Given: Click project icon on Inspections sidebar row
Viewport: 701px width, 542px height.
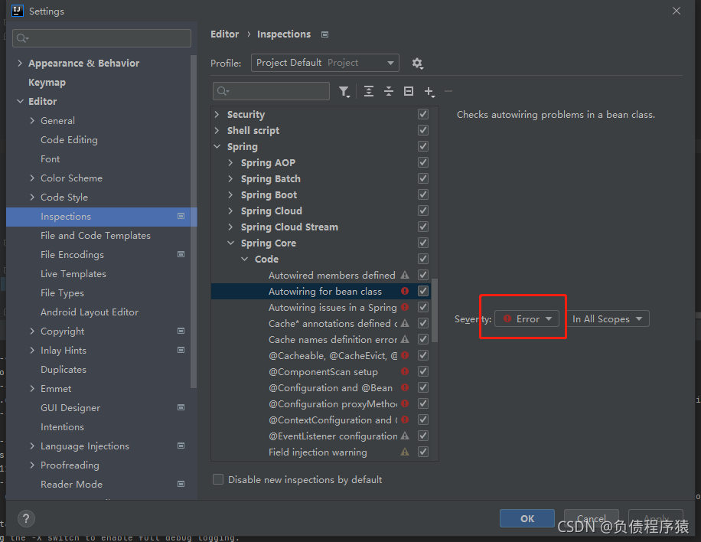Looking at the screenshot, I should click(x=181, y=216).
